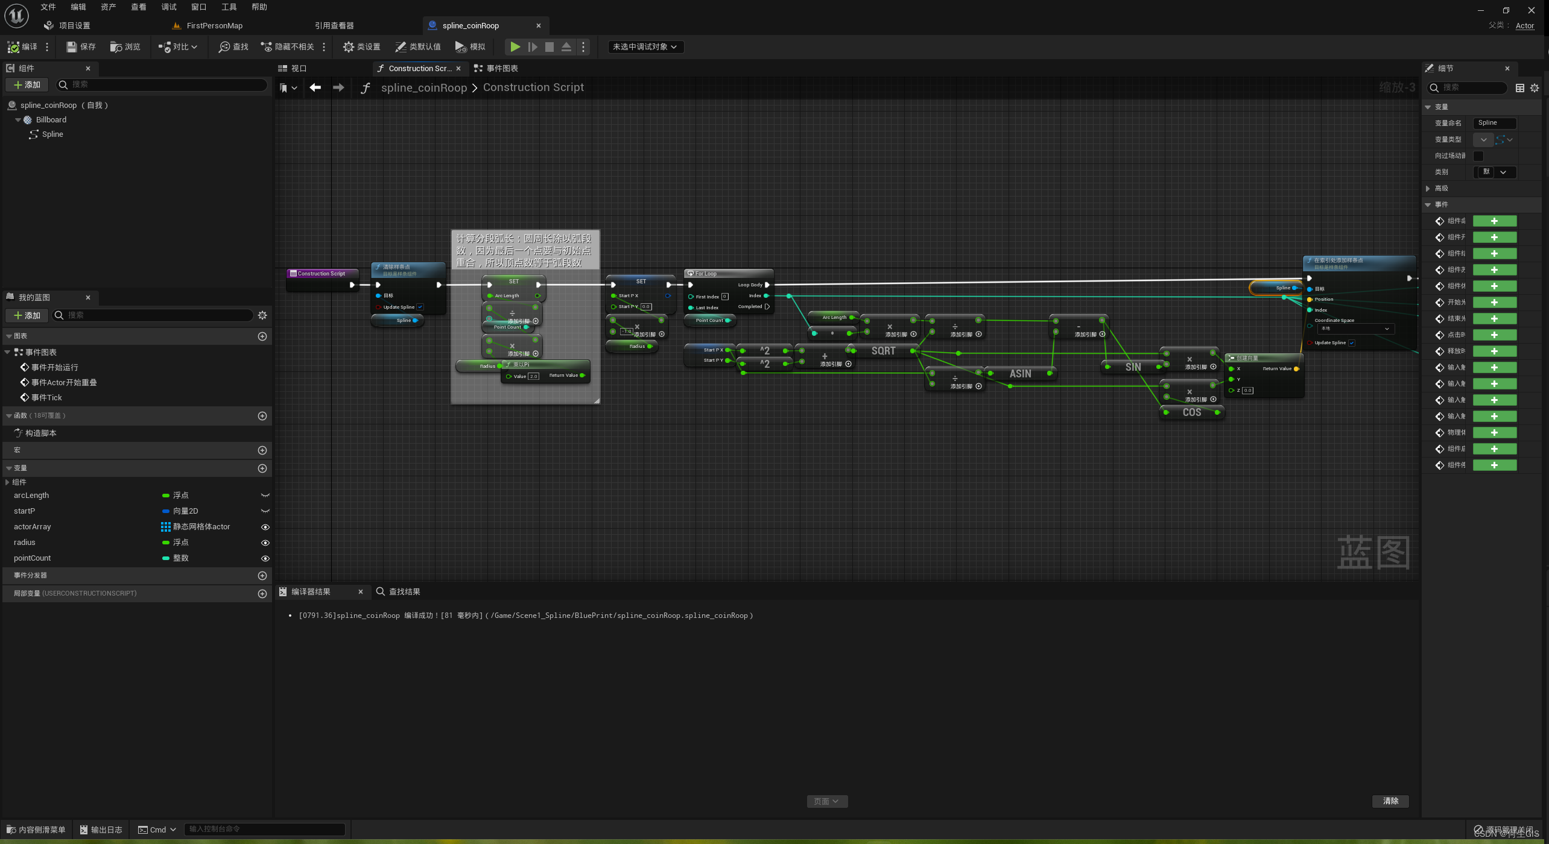Toggle closed eye for arcLength
1549x844 pixels.
pyautogui.click(x=265, y=495)
